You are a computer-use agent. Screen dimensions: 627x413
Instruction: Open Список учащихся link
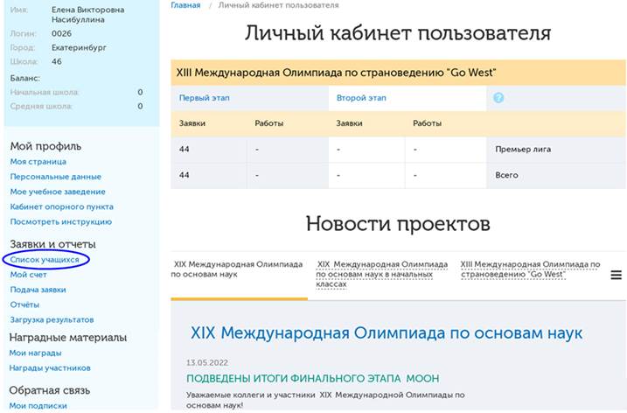click(45, 260)
